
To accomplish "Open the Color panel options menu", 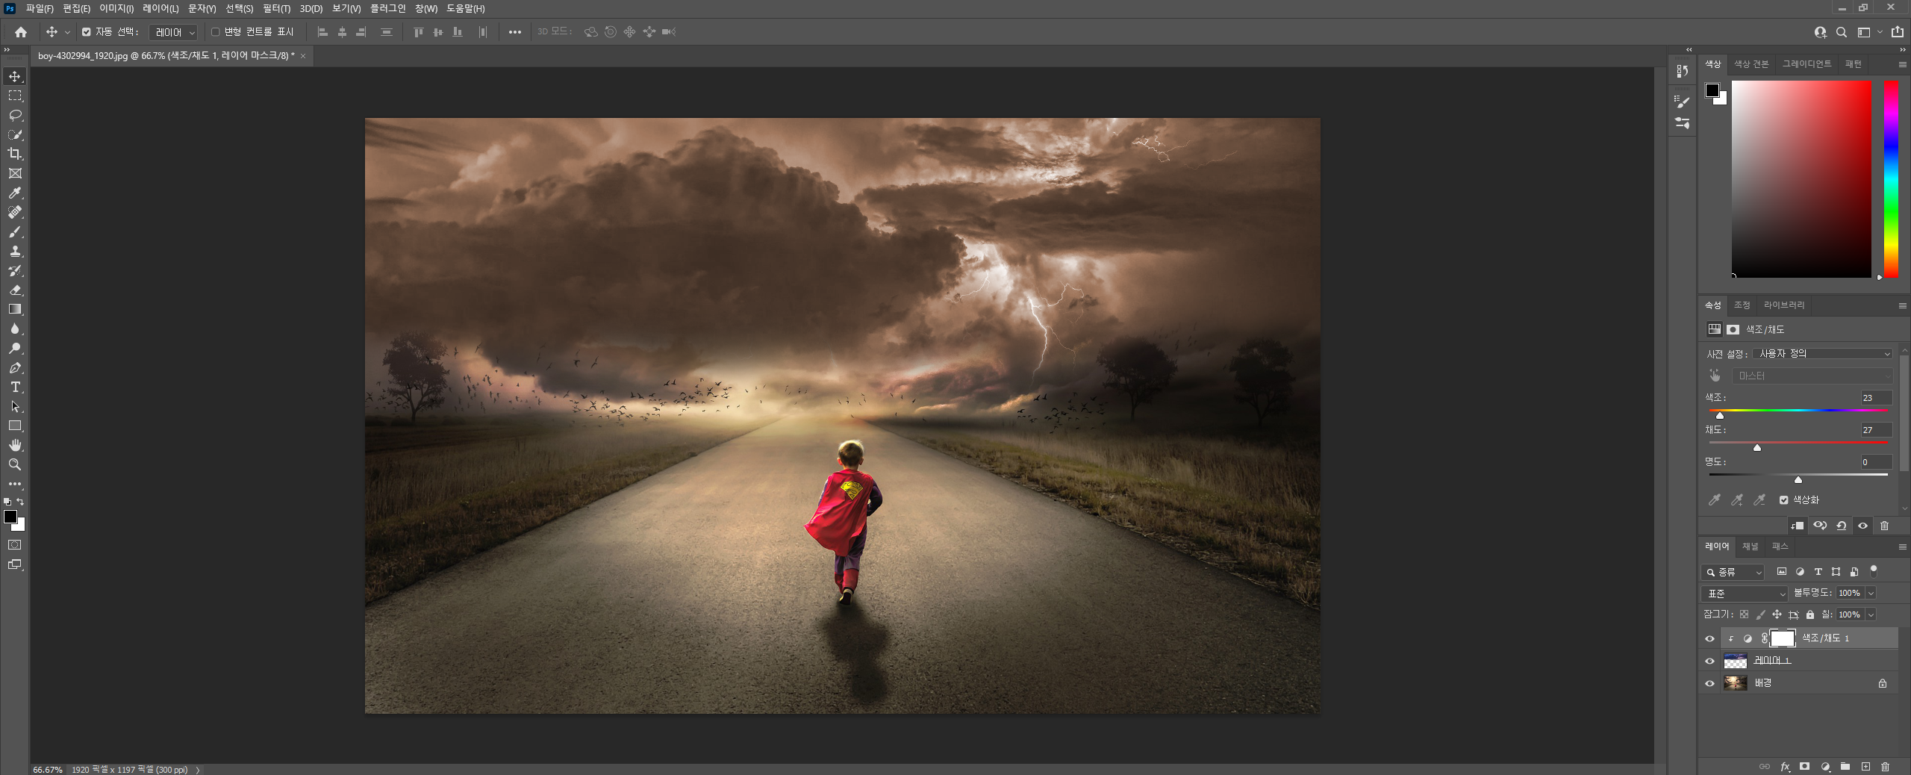I will pos(1902,65).
